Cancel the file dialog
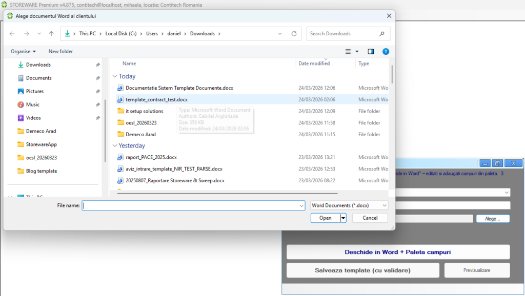Image resolution: width=525 pixels, height=296 pixels. (x=370, y=218)
